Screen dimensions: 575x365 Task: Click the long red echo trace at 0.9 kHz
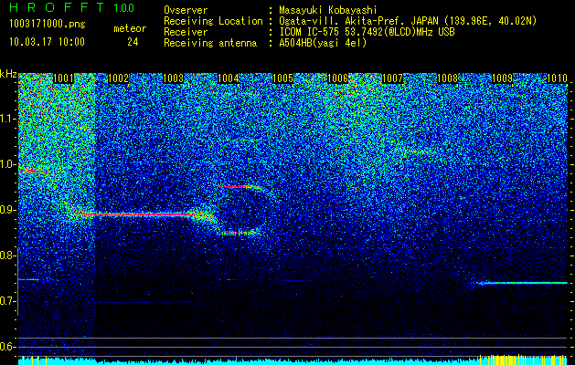coord(141,214)
